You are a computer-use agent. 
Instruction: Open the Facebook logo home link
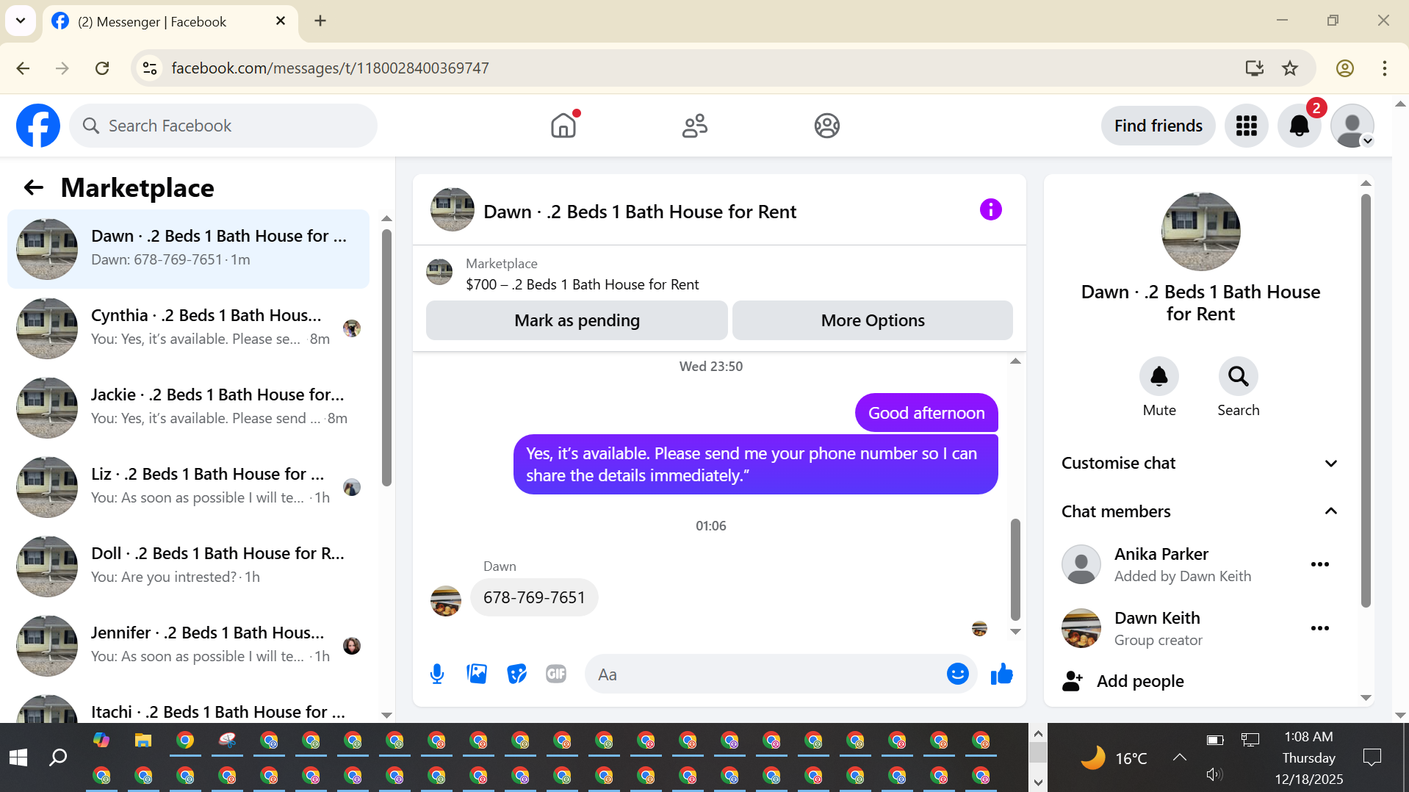coord(38,126)
